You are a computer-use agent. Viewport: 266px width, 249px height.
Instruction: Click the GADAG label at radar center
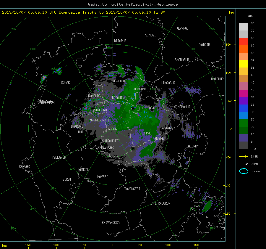(112, 129)
